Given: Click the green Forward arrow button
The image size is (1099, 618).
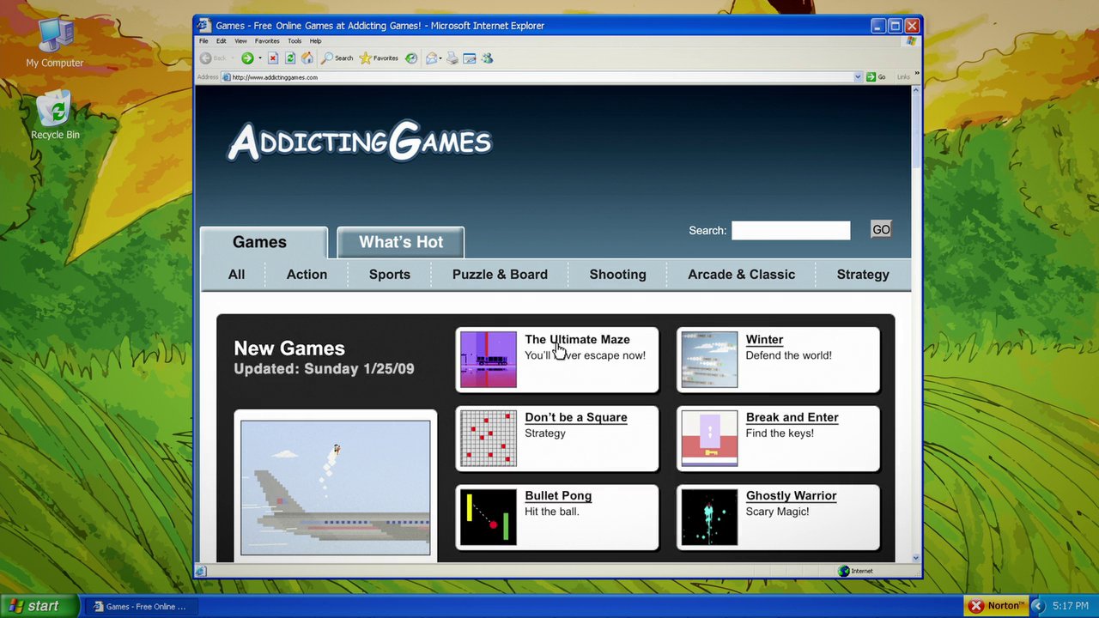Looking at the screenshot, I should tap(247, 58).
